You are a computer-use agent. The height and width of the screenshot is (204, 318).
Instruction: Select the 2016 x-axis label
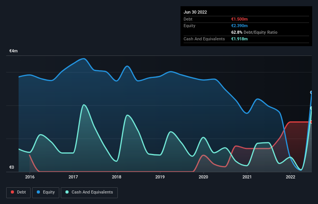click(30, 177)
